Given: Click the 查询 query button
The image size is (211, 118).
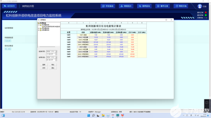Looking at the screenshot, I should [44, 65].
